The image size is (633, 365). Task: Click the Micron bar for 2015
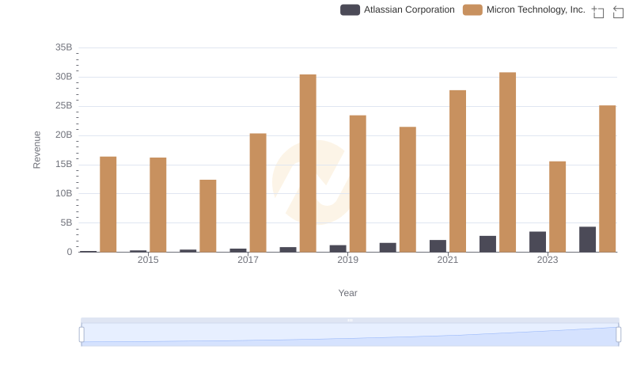point(157,205)
